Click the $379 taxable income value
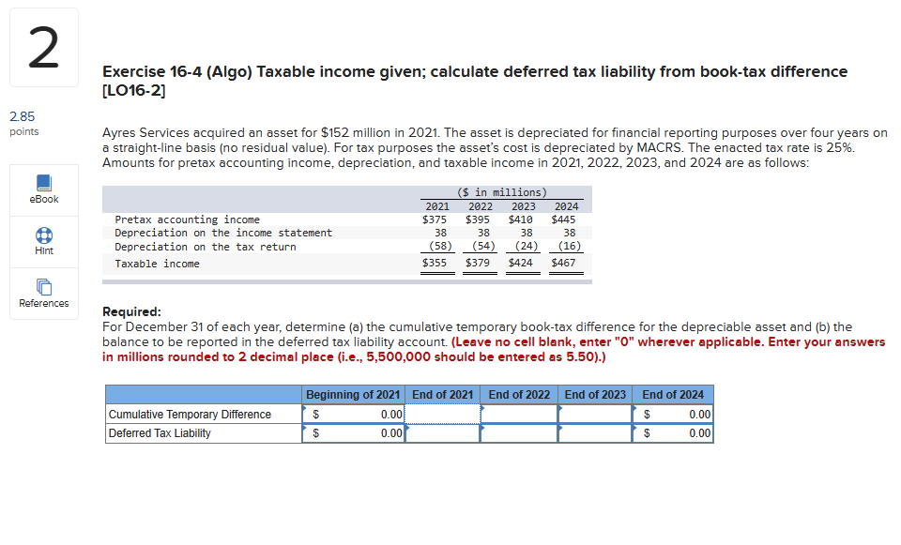901x545 pixels. 478,263
